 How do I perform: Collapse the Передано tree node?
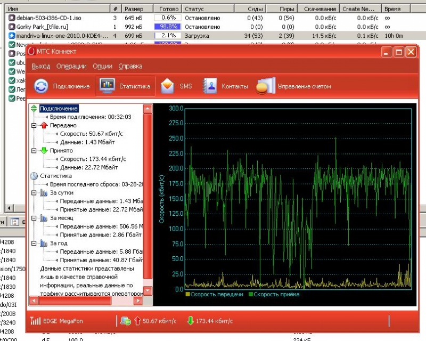click(34, 125)
